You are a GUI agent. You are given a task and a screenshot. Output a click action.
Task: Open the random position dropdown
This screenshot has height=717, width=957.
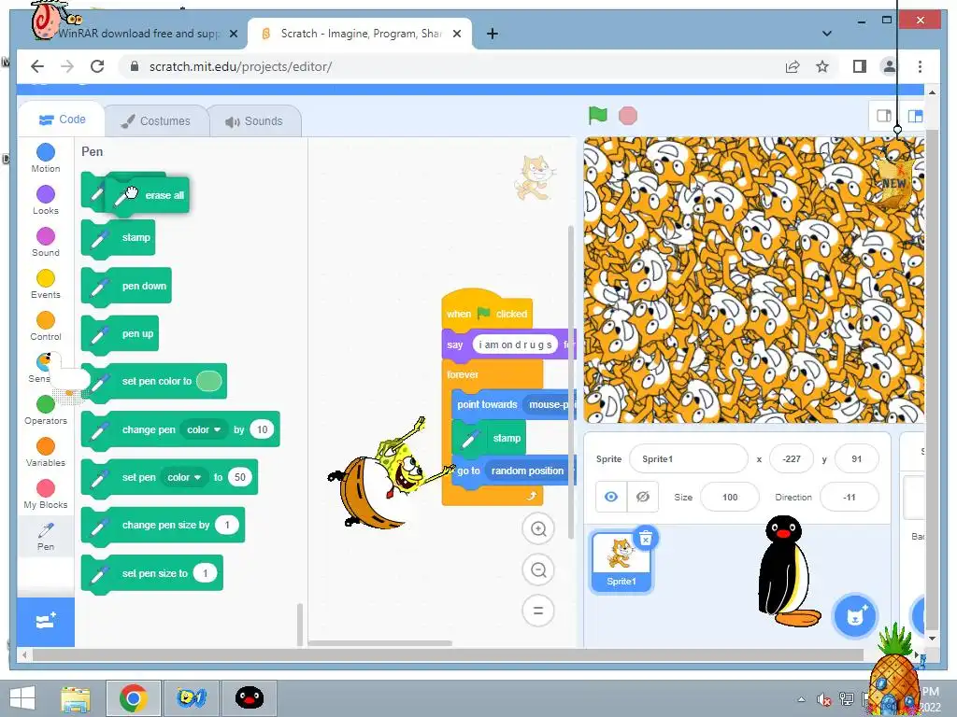[x=530, y=471]
